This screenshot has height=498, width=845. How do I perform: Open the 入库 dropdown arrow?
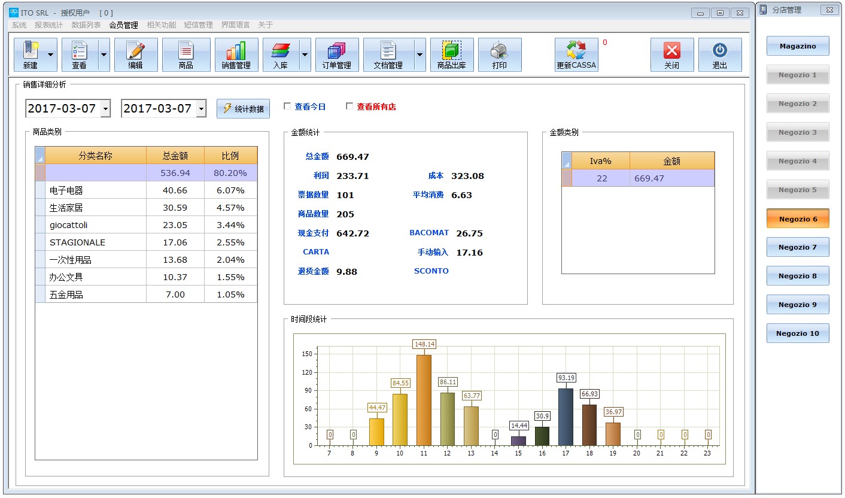(x=305, y=54)
